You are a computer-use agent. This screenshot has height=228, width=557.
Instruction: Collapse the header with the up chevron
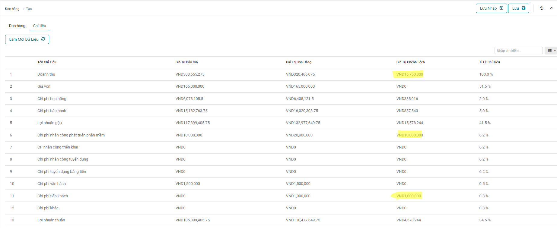(552, 8)
